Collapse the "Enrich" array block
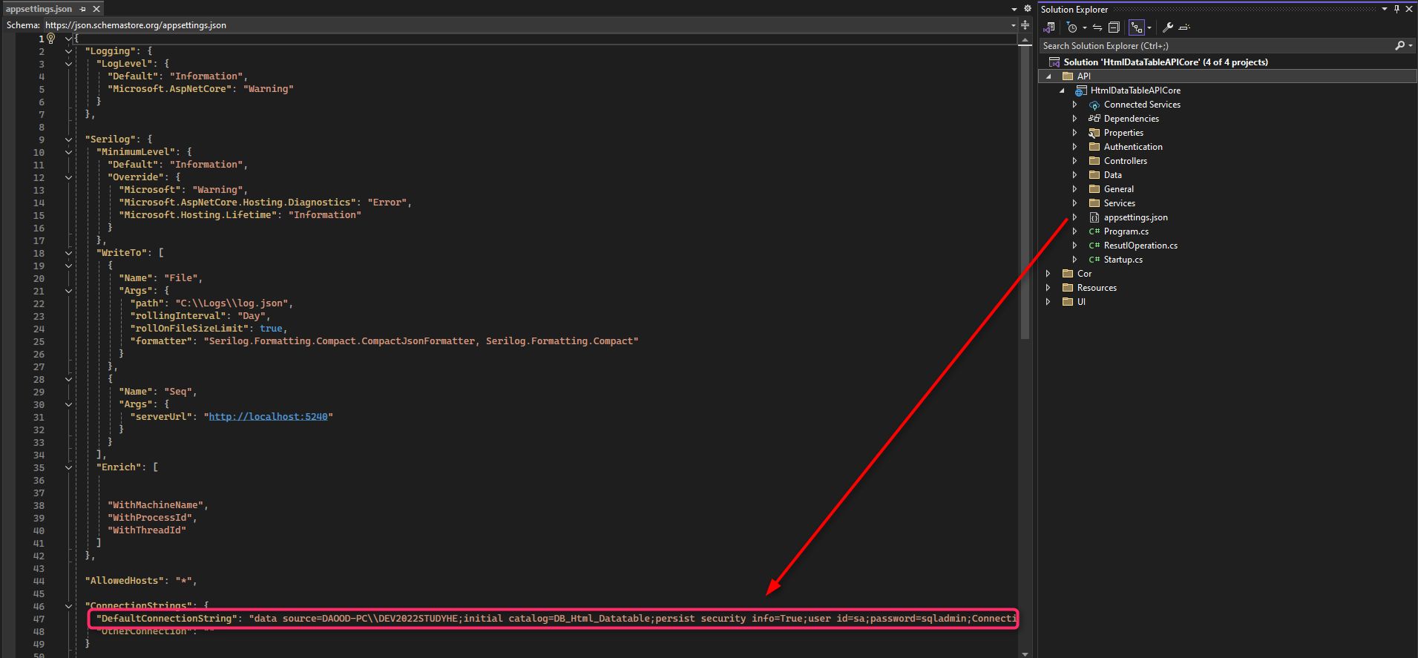The height and width of the screenshot is (658, 1418). click(68, 467)
